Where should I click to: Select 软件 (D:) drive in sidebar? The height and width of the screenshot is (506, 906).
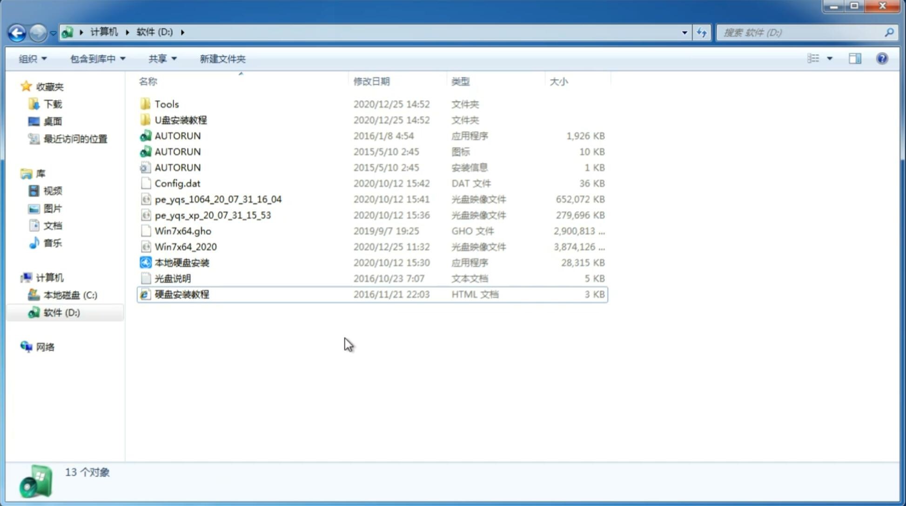click(x=61, y=313)
